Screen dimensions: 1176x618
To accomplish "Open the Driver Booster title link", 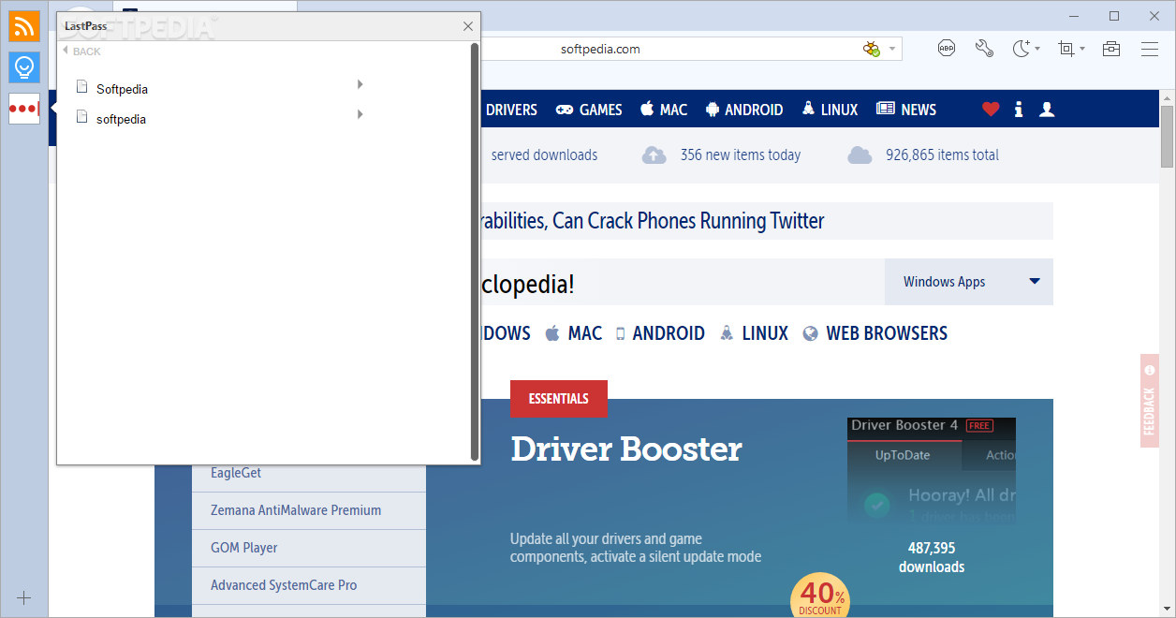I will click(x=626, y=449).
